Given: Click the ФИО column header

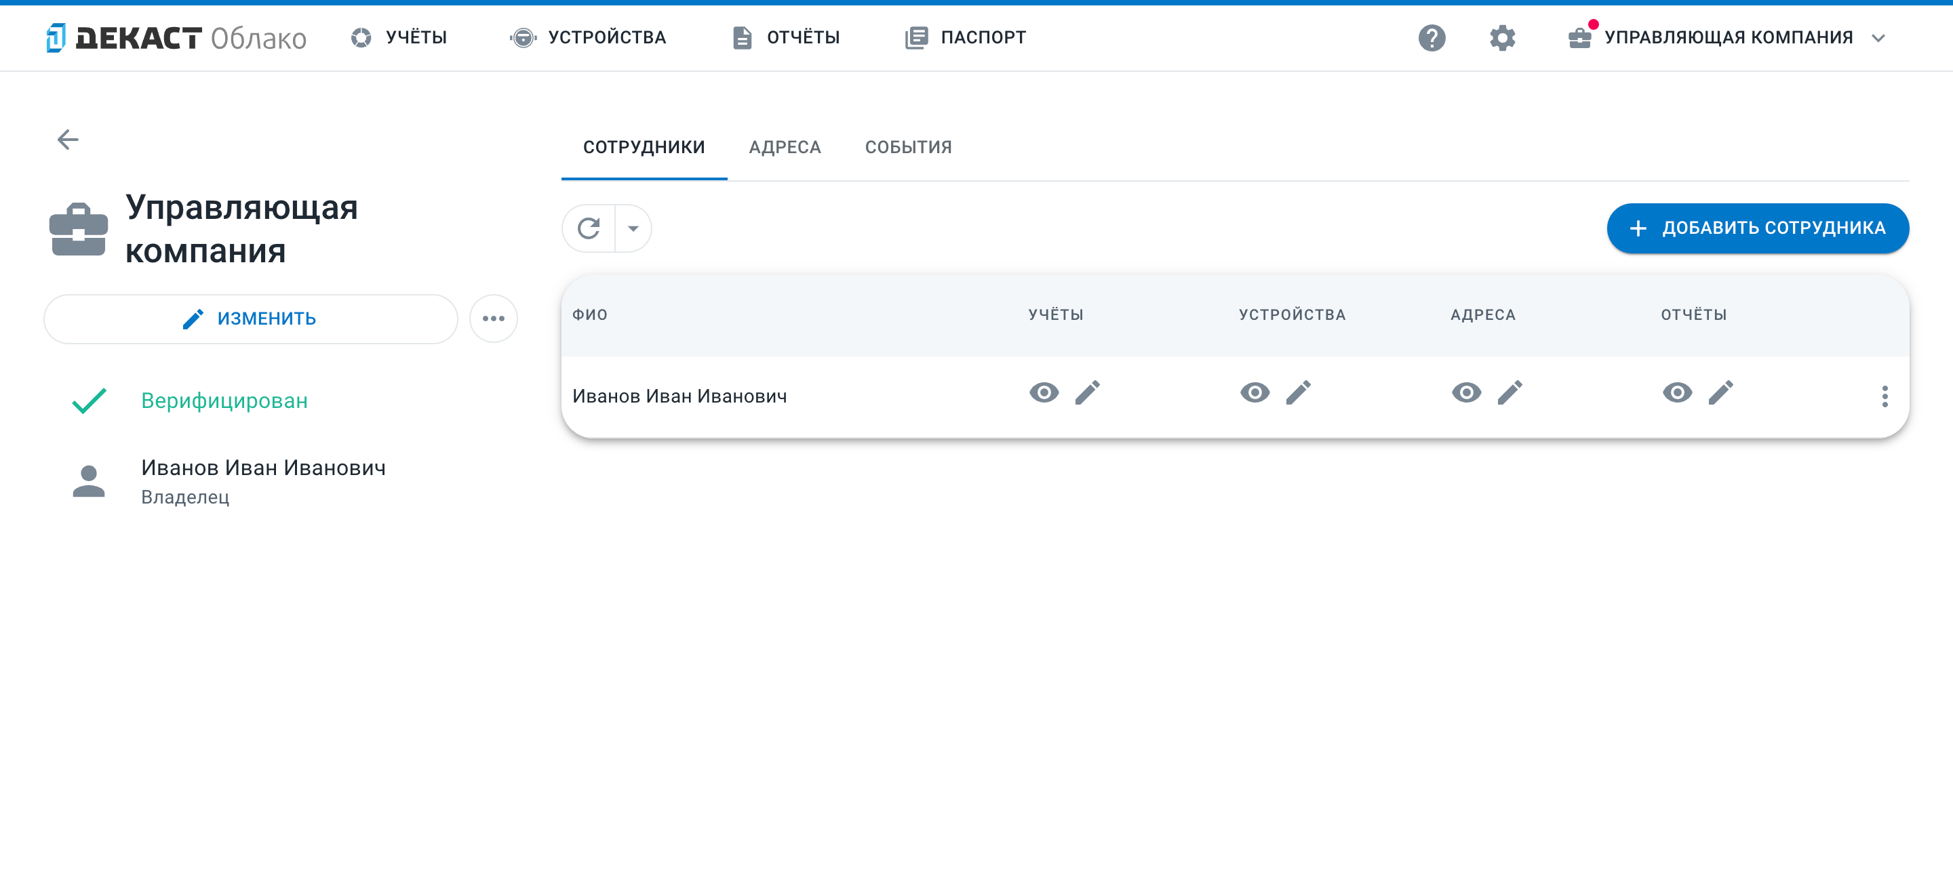Looking at the screenshot, I should [590, 314].
